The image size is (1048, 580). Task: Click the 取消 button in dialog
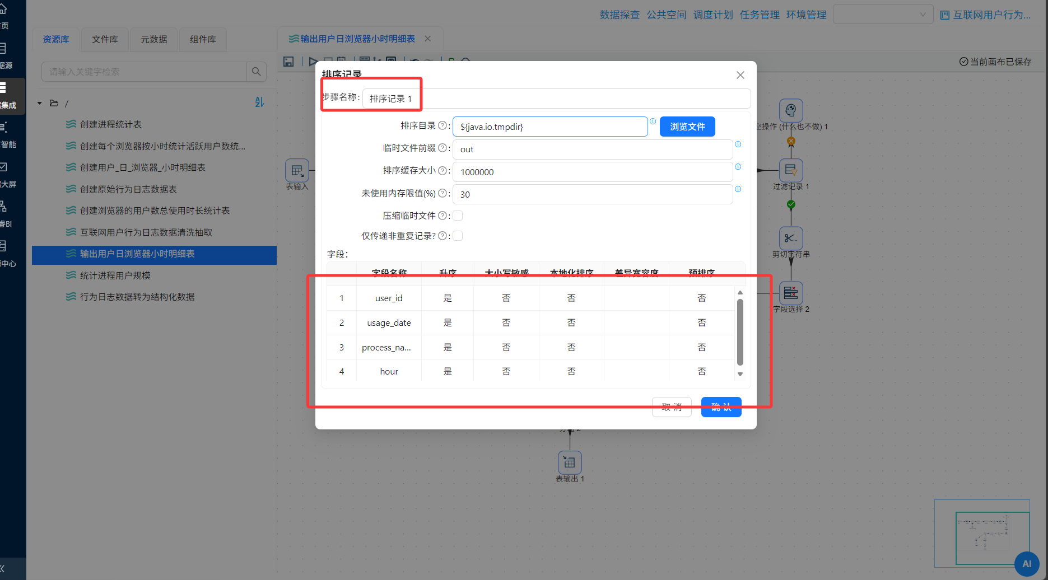pos(672,407)
